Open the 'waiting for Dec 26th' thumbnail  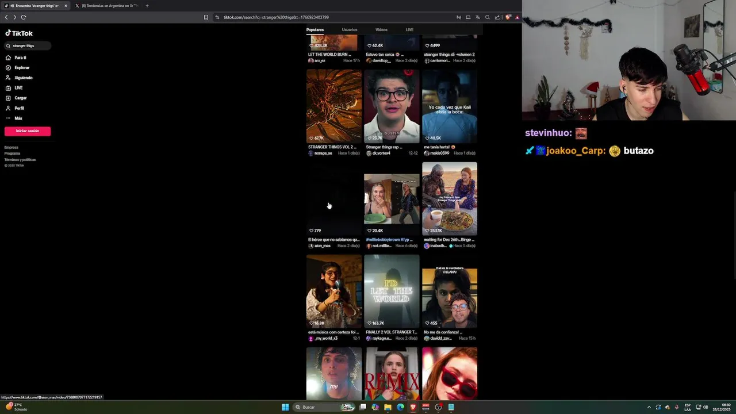450,198
